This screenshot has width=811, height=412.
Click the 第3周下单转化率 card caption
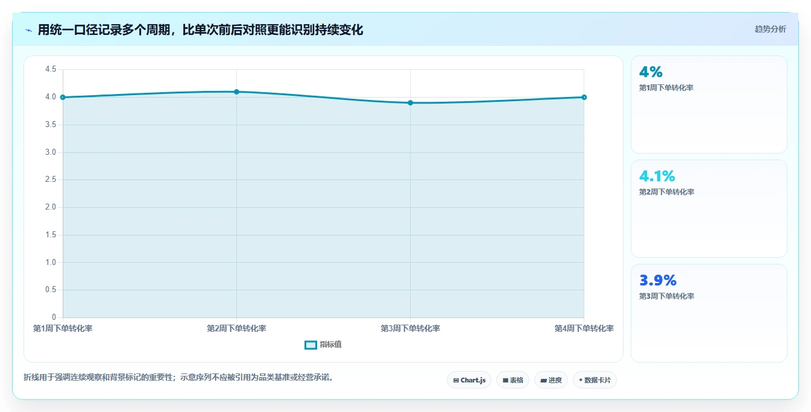666,296
